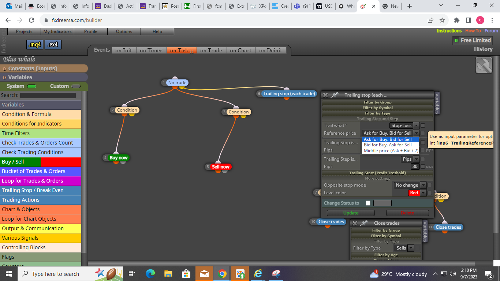Close the Trailing stop settings panel
The width and height of the screenshot is (500, 281).
click(x=325, y=95)
